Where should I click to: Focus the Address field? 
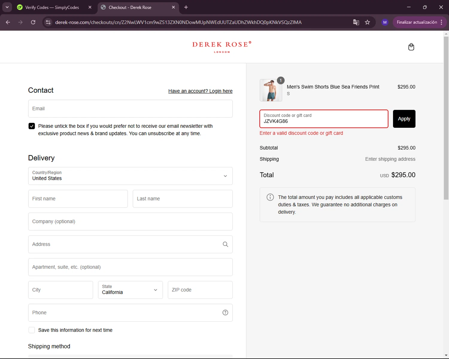tap(130, 244)
